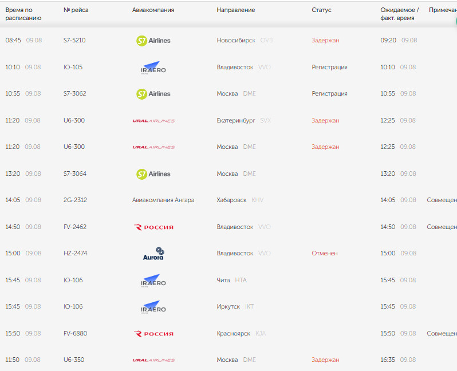Click IrAero logo for Vladivostok flight IO-105
Screen dimensions: 457x371
pyautogui.click(x=153, y=68)
